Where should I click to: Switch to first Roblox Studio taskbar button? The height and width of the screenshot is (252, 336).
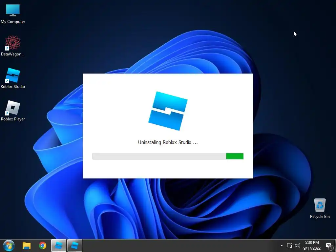pyautogui.click(x=59, y=245)
